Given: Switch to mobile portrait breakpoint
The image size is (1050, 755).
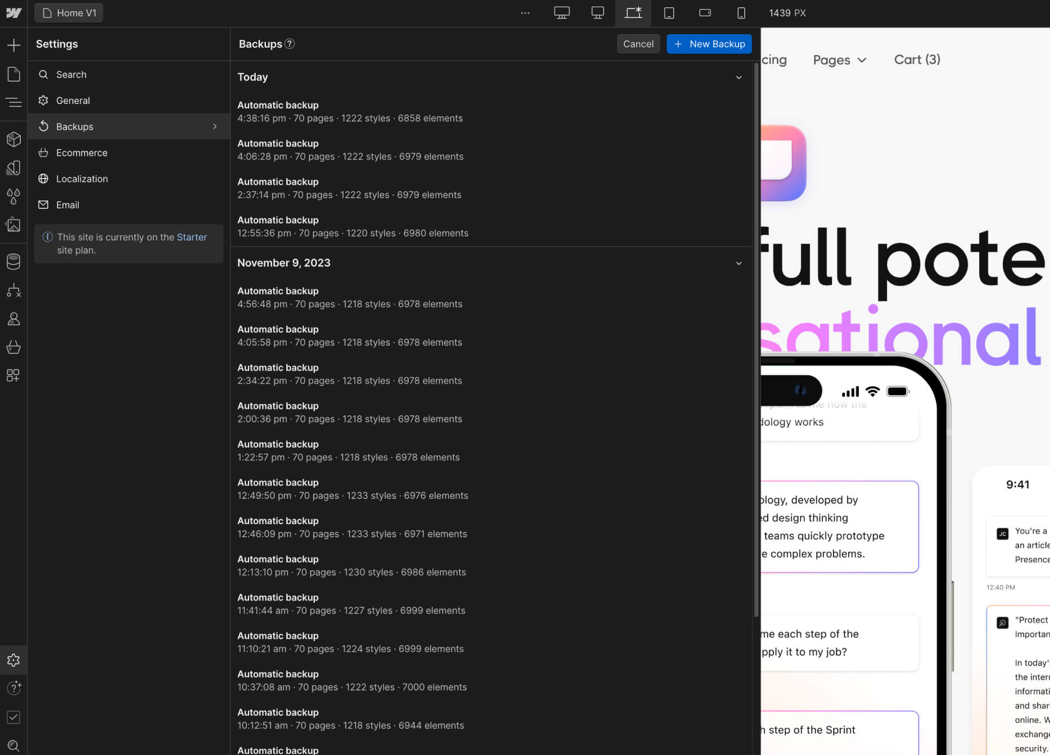Looking at the screenshot, I should point(740,12).
